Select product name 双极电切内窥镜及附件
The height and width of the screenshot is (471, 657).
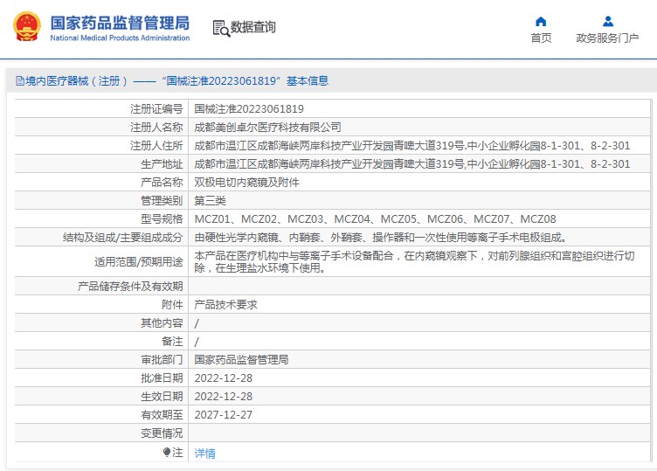click(246, 183)
